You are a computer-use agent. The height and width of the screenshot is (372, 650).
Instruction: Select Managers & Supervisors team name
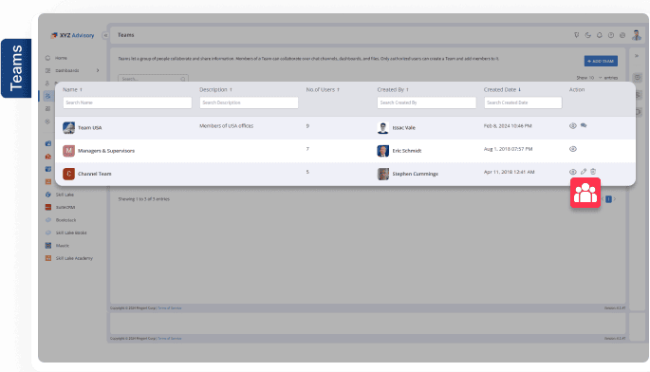[106, 151]
